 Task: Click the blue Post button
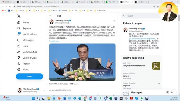pos(30,76)
